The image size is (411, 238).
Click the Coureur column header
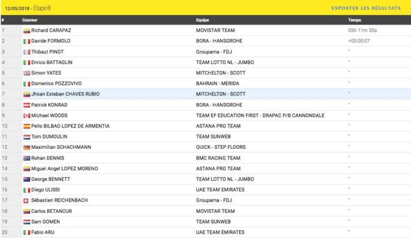pos(29,20)
